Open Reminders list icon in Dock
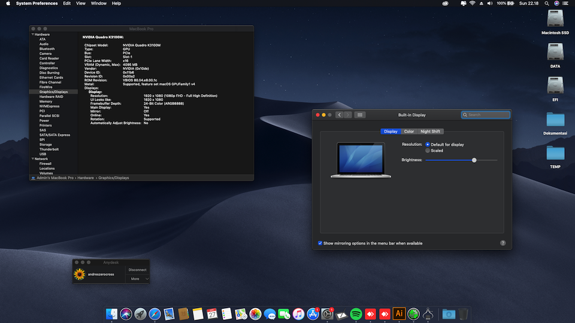This screenshot has width=575, height=323. [x=226, y=314]
